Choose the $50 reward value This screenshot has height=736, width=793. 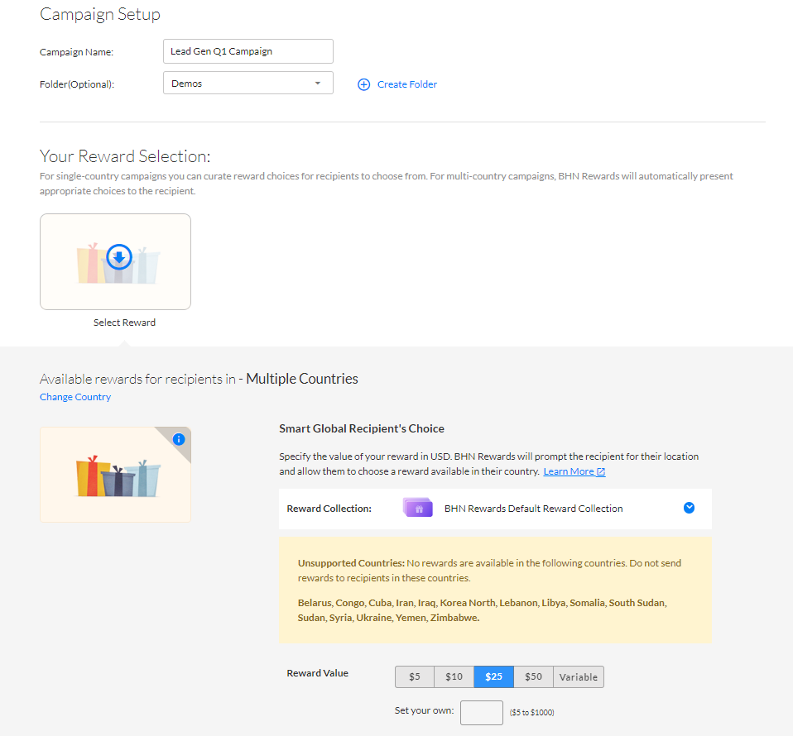click(x=533, y=676)
